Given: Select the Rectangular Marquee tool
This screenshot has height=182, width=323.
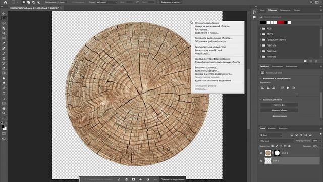Looking at the screenshot, I should pyautogui.click(x=4, y=18).
